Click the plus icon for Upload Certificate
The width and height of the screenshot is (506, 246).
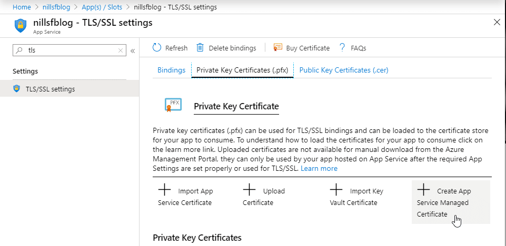point(249,190)
